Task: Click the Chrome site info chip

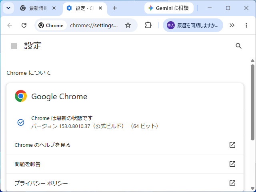Action: click(x=51, y=25)
